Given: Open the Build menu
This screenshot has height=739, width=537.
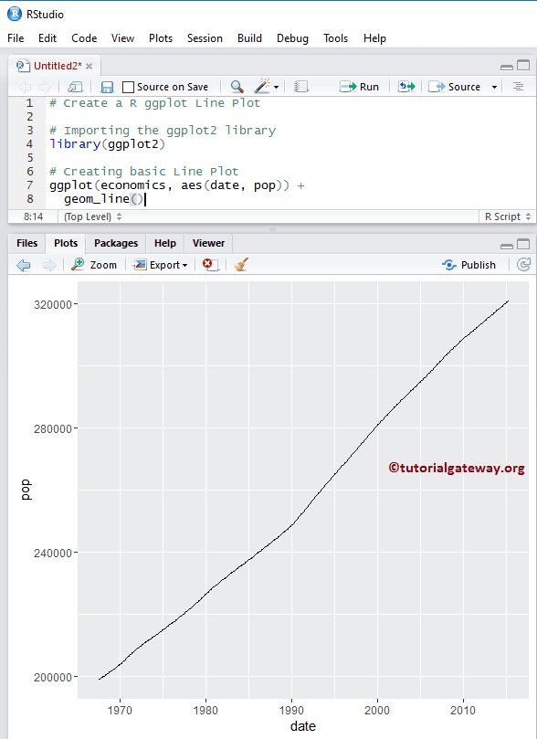Looking at the screenshot, I should 249,38.
